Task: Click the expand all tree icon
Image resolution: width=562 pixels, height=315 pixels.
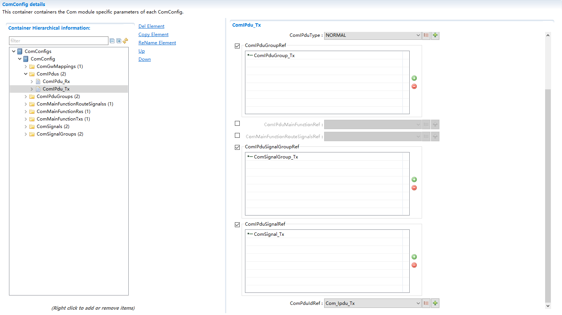Action: pos(119,41)
